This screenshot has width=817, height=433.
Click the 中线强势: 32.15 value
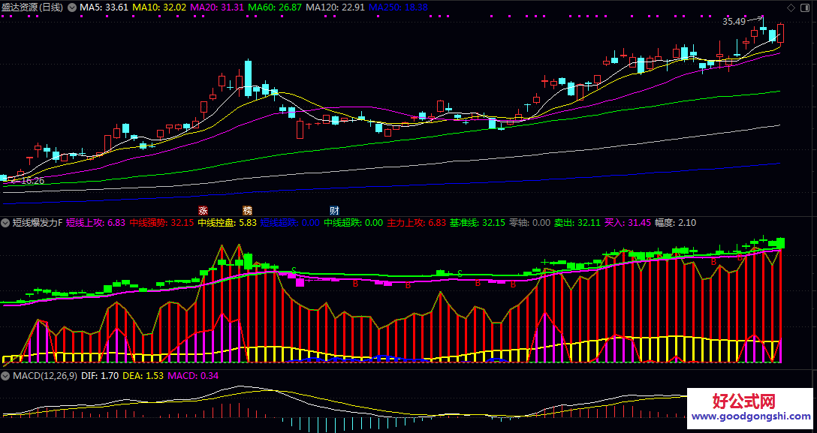click(x=161, y=223)
